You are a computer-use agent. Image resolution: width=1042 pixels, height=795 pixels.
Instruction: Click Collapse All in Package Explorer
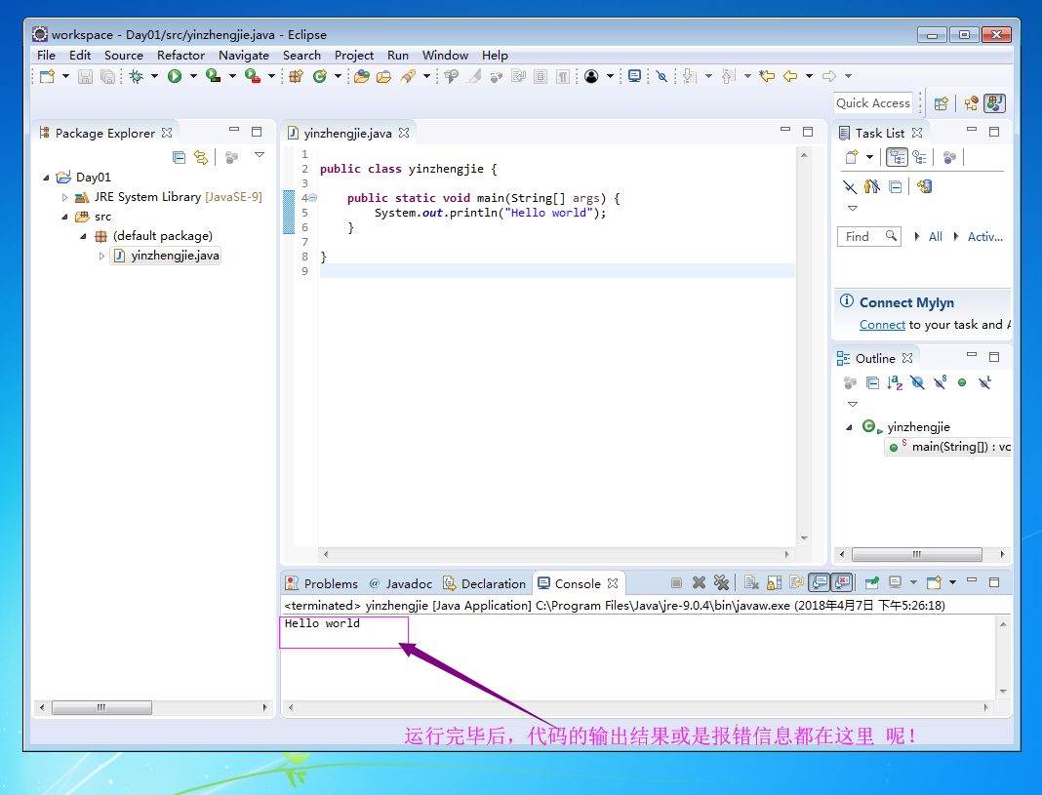pyautogui.click(x=179, y=157)
